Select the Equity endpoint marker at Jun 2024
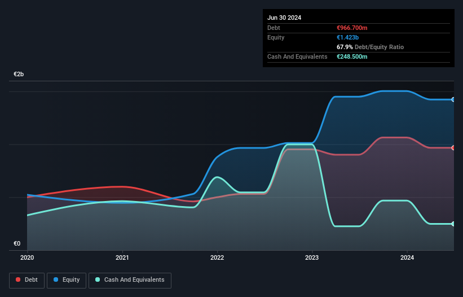This screenshot has height=297, width=463. click(453, 99)
